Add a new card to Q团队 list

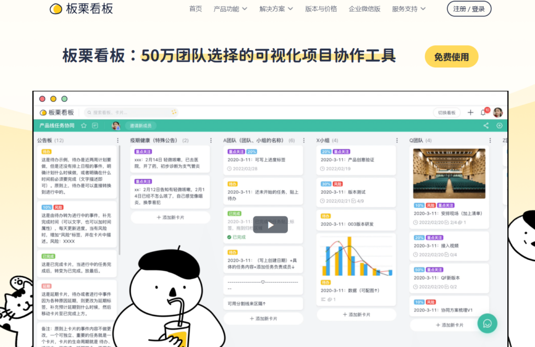[x=449, y=325]
